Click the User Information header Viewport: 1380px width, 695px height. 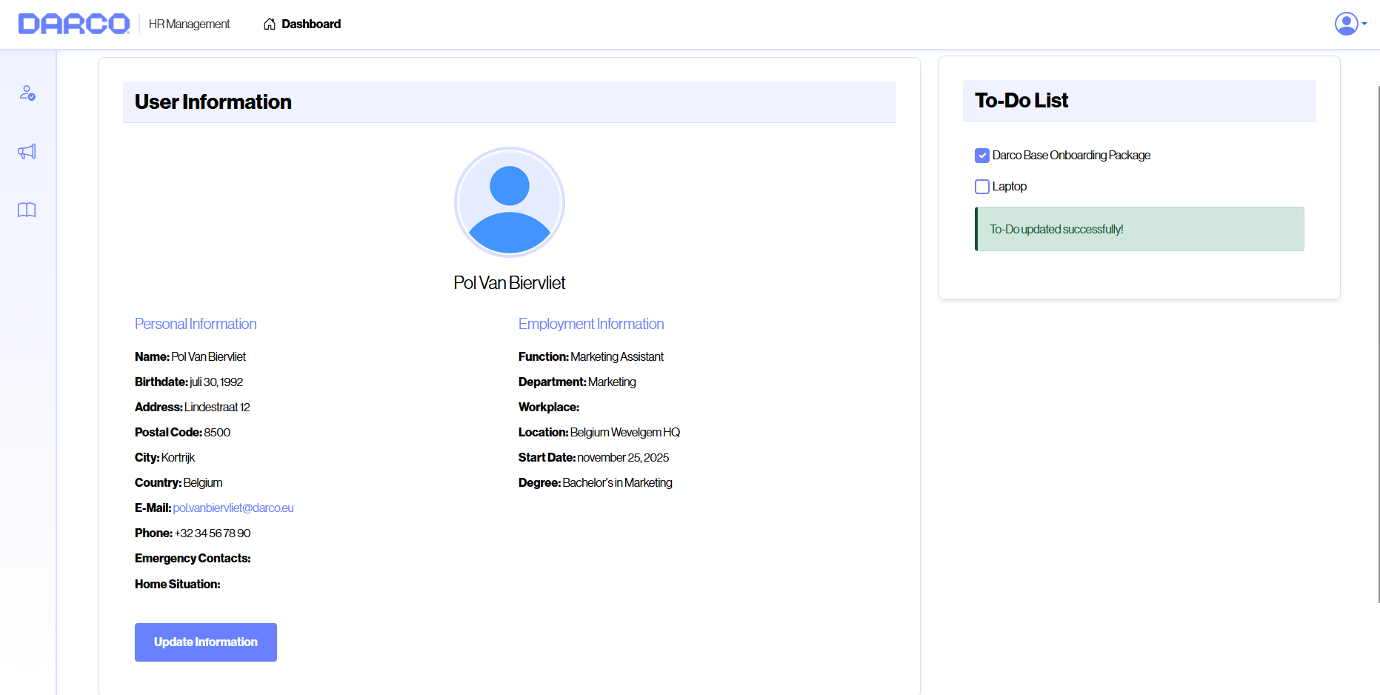(213, 102)
